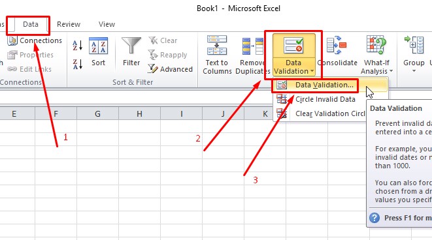Switch to the Data ribbon tab
This screenshot has height=240, width=432.
coord(30,24)
